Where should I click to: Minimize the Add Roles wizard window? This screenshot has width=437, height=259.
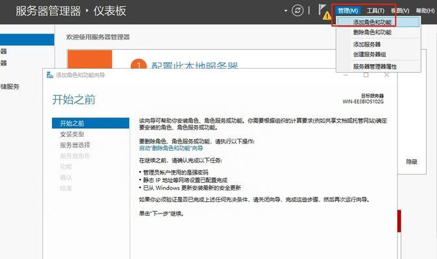coord(345,75)
